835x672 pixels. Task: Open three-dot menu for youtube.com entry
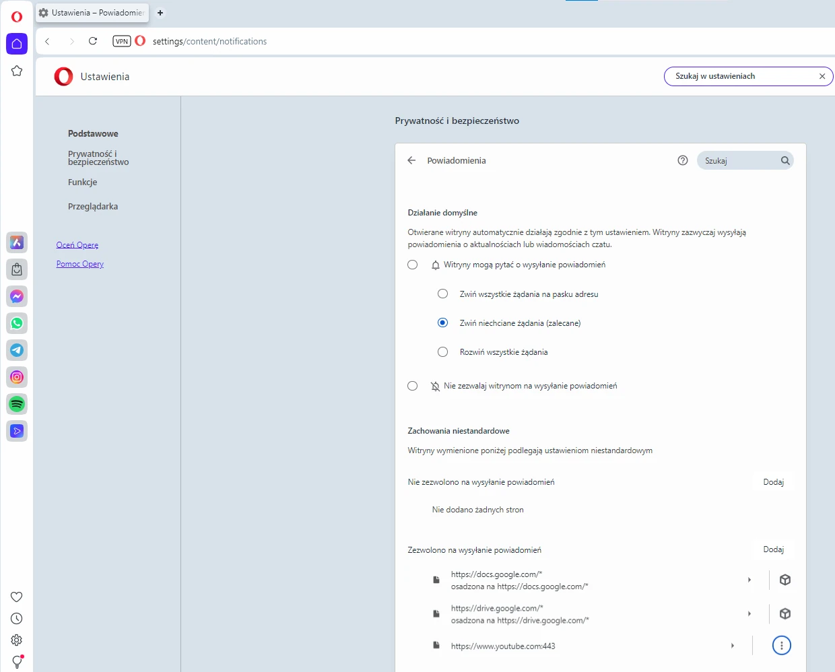click(781, 646)
